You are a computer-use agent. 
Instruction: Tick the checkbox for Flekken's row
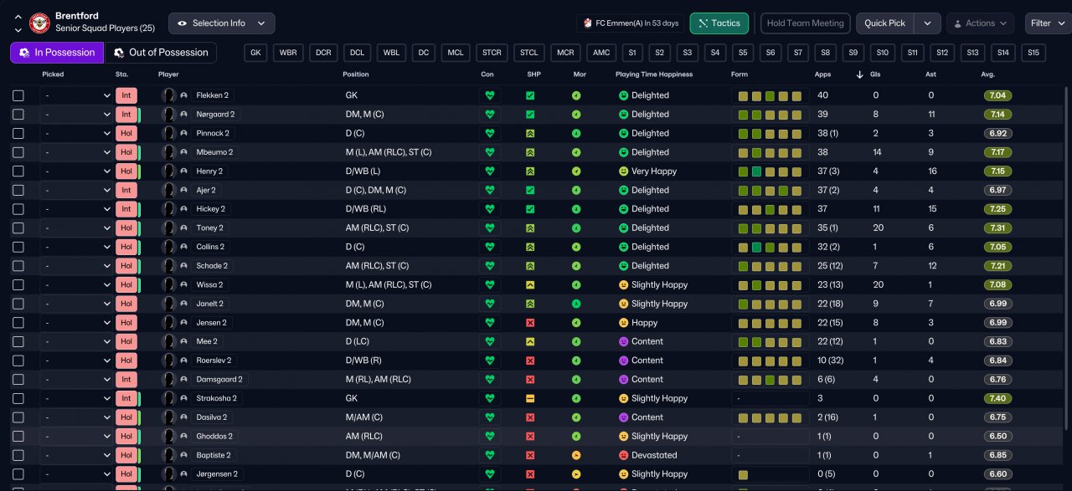pos(18,95)
